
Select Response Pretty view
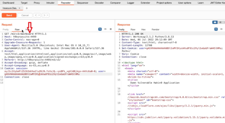(x=121, y=29)
